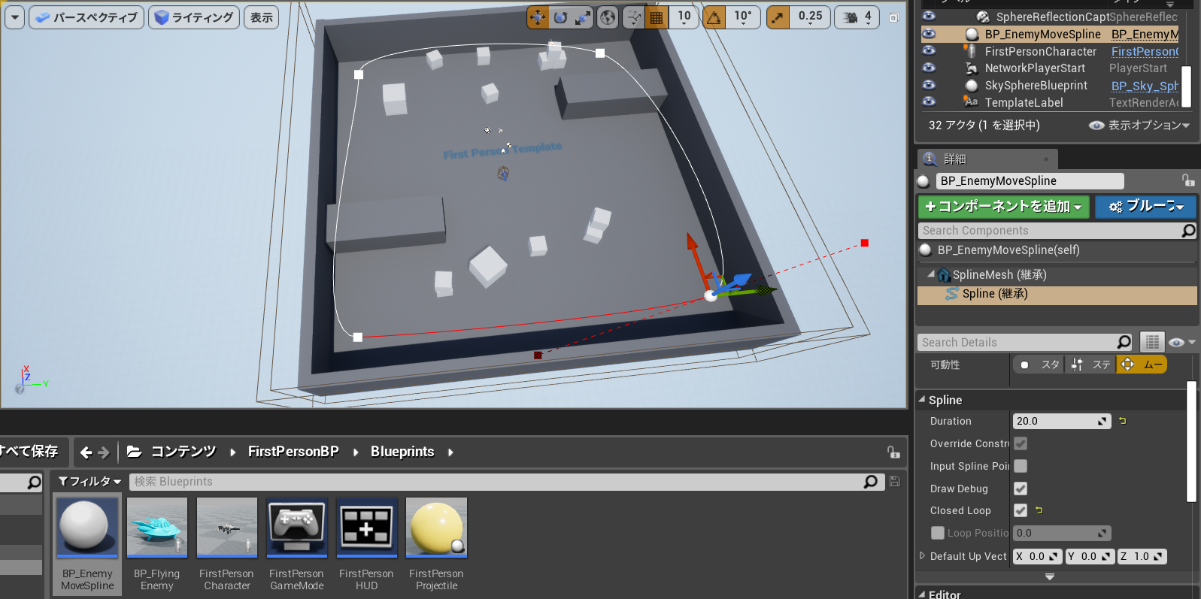
Task: Toggle visibility of NetworkPlayerStart actor
Action: (x=929, y=68)
